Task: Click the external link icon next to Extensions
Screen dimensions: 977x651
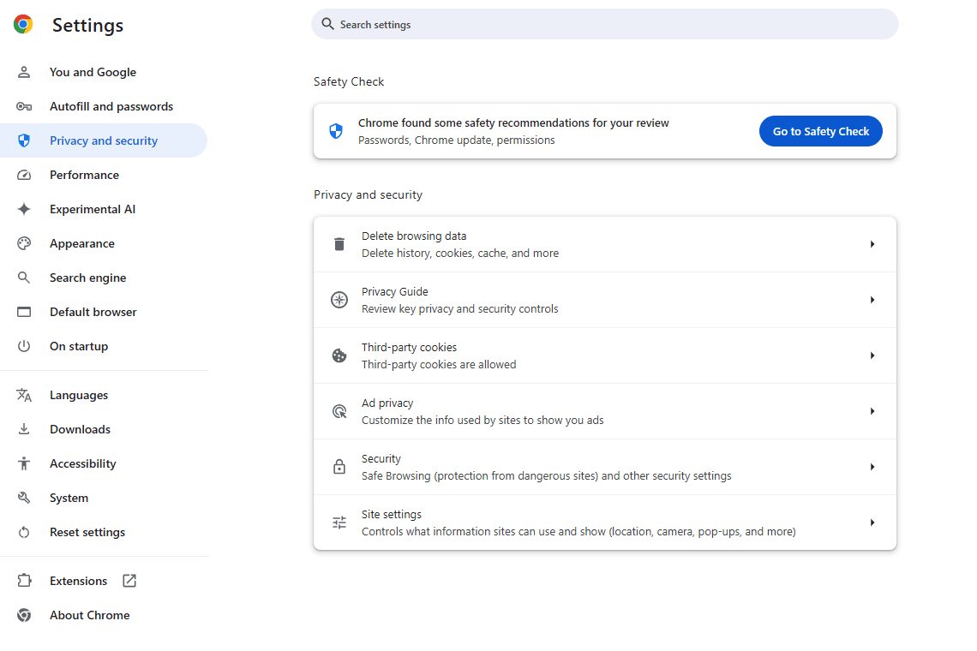Action: coord(129,581)
